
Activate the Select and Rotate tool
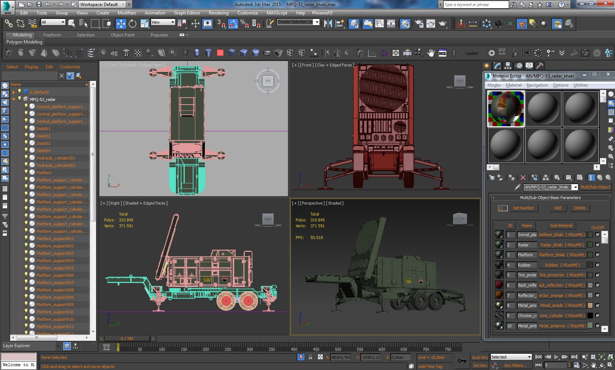click(133, 24)
